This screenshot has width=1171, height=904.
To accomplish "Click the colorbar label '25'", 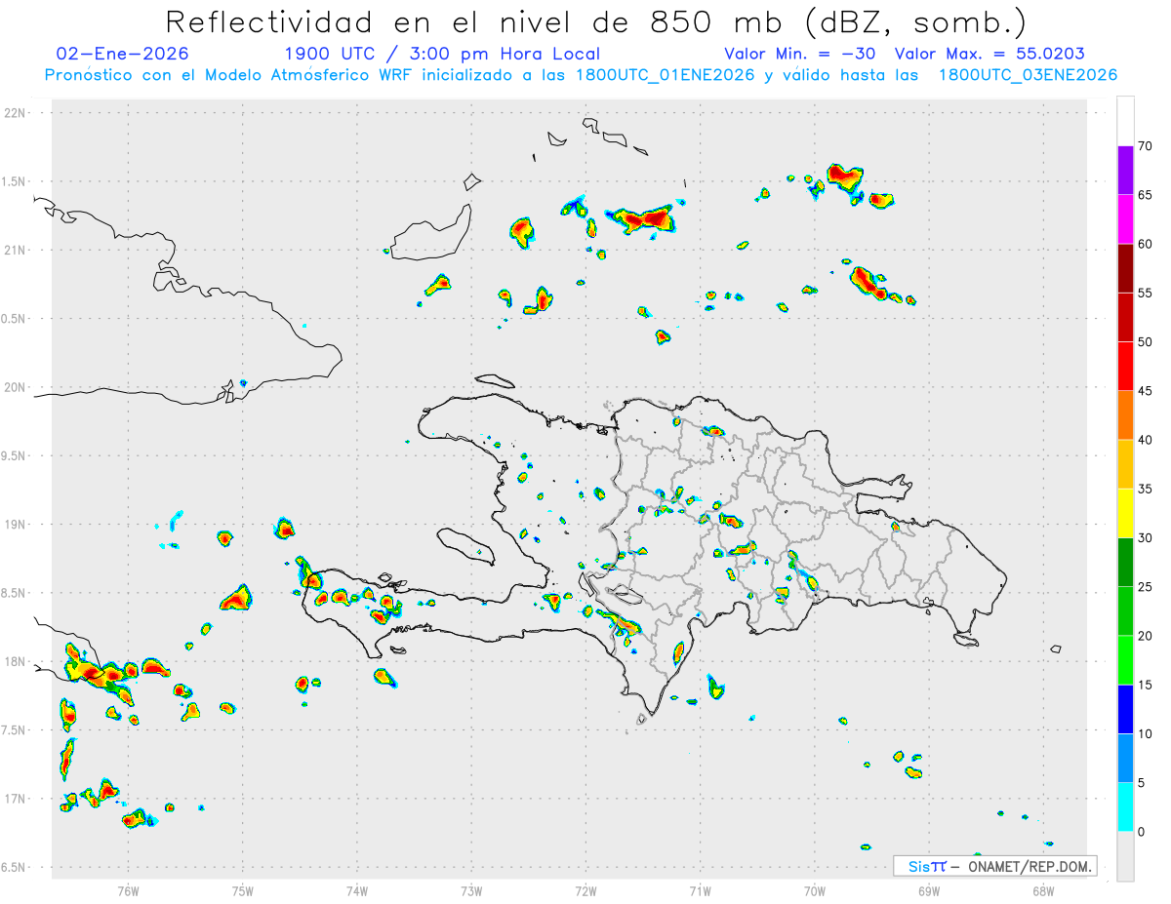I will 1145,587.
